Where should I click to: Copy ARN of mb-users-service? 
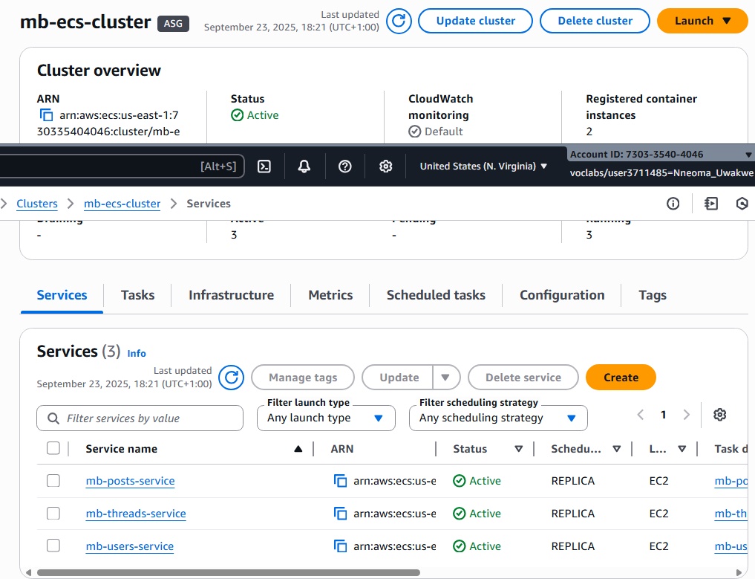point(341,546)
